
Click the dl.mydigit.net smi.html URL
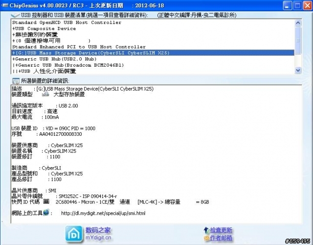pos(103,213)
